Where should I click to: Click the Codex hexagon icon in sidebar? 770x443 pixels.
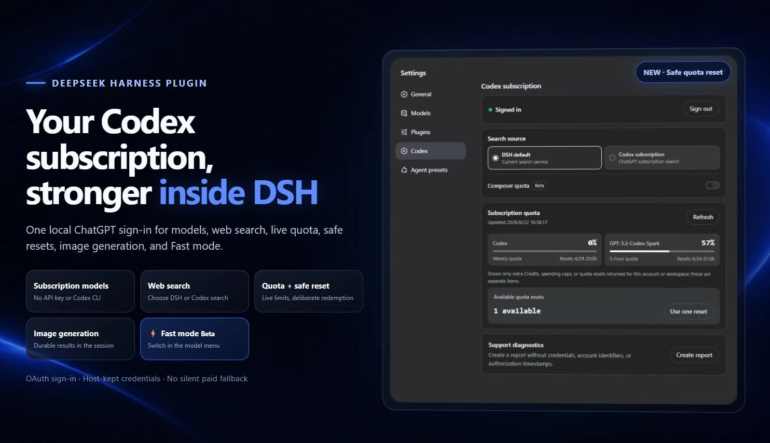(404, 151)
